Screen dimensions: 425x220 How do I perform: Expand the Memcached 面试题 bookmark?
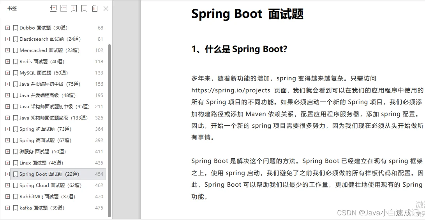[7, 50]
